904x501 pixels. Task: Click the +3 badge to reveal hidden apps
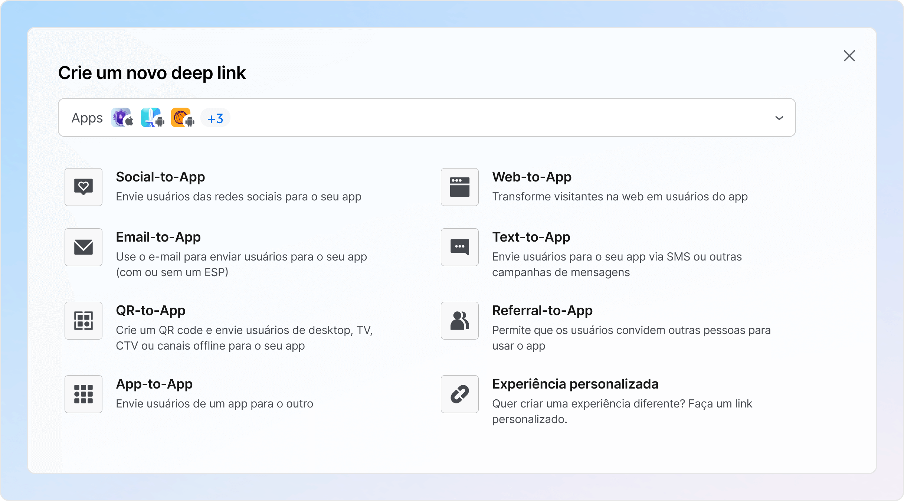point(214,118)
